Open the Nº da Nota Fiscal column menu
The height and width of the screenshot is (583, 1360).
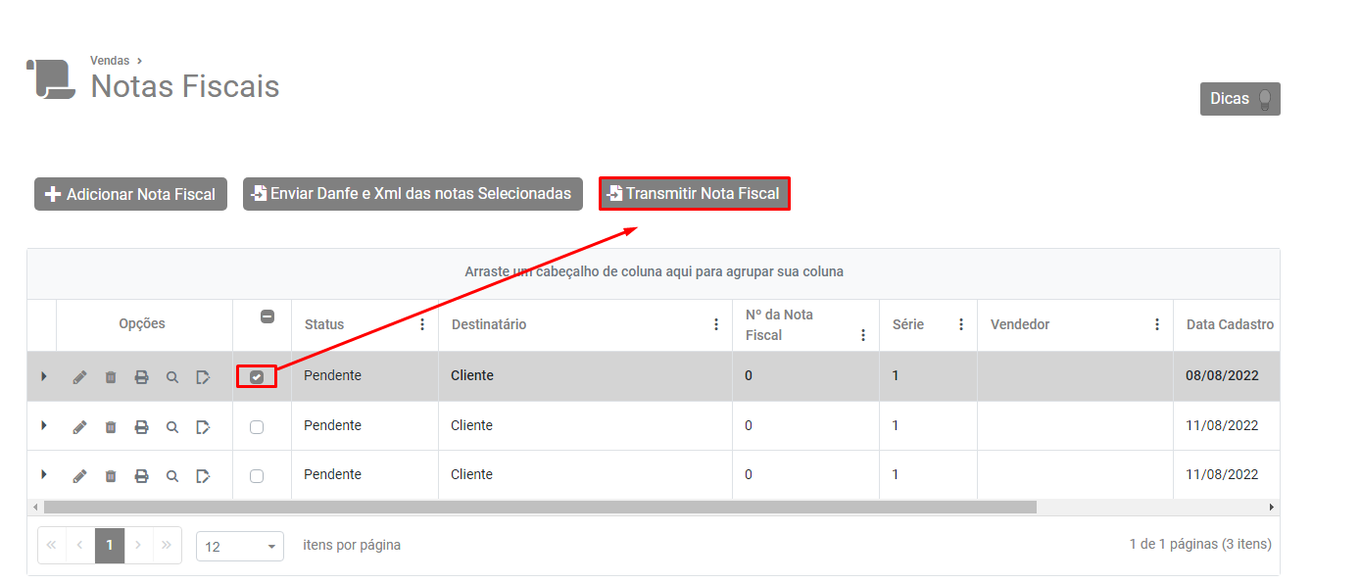(x=863, y=335)
